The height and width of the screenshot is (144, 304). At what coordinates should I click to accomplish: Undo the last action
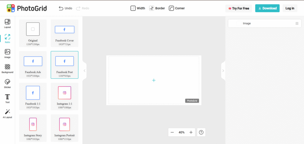66,8
